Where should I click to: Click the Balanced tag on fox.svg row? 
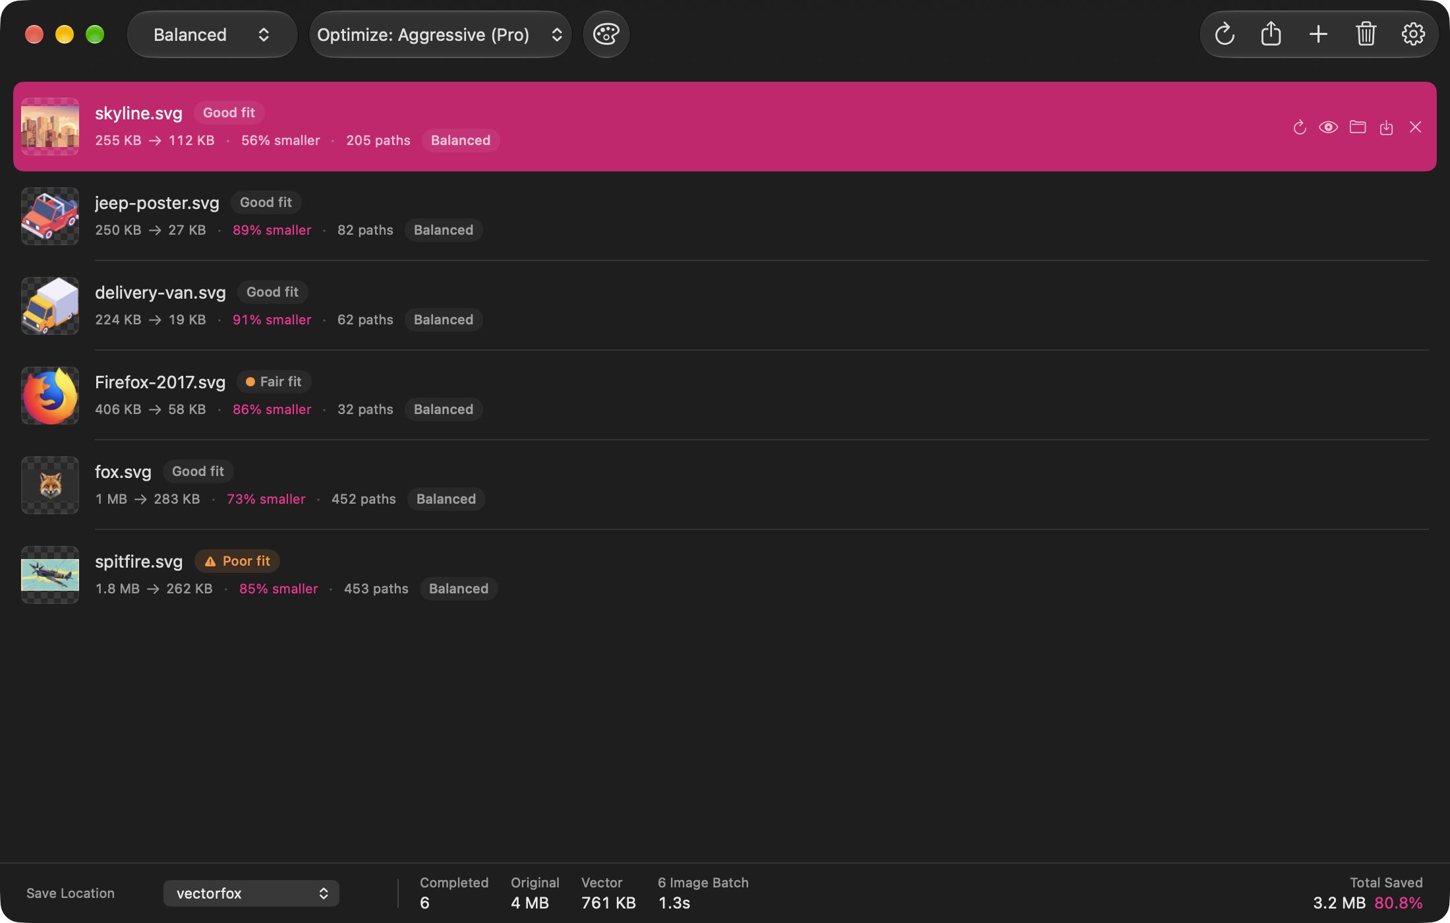click(446, 499)
